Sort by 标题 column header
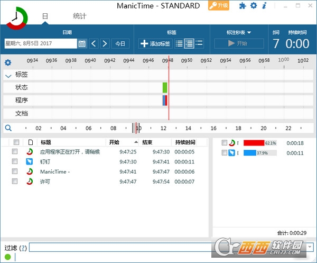Viewport: 317px width, 263px height. (x=46, y=142)
